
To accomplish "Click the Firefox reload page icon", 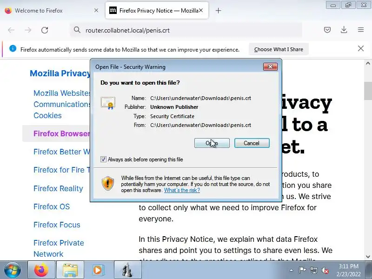I will (x=45, y=30).
